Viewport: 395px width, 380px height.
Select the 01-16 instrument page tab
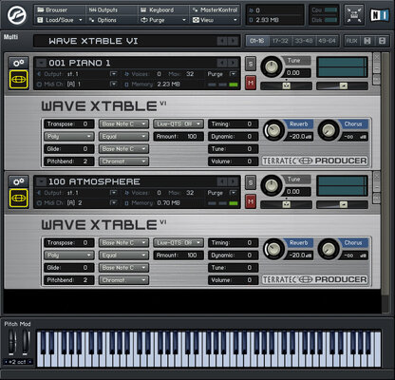(257, 41)
